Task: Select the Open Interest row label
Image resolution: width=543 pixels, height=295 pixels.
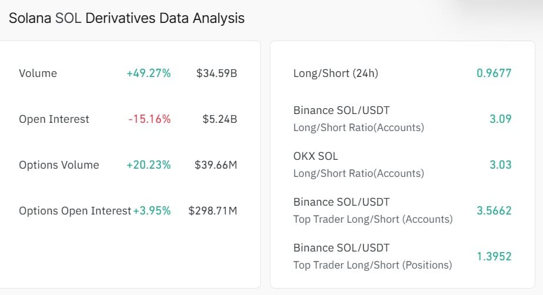Action: tap(54, 119)
